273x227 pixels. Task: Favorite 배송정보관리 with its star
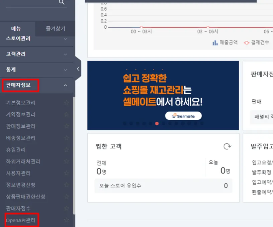point(66,138)
